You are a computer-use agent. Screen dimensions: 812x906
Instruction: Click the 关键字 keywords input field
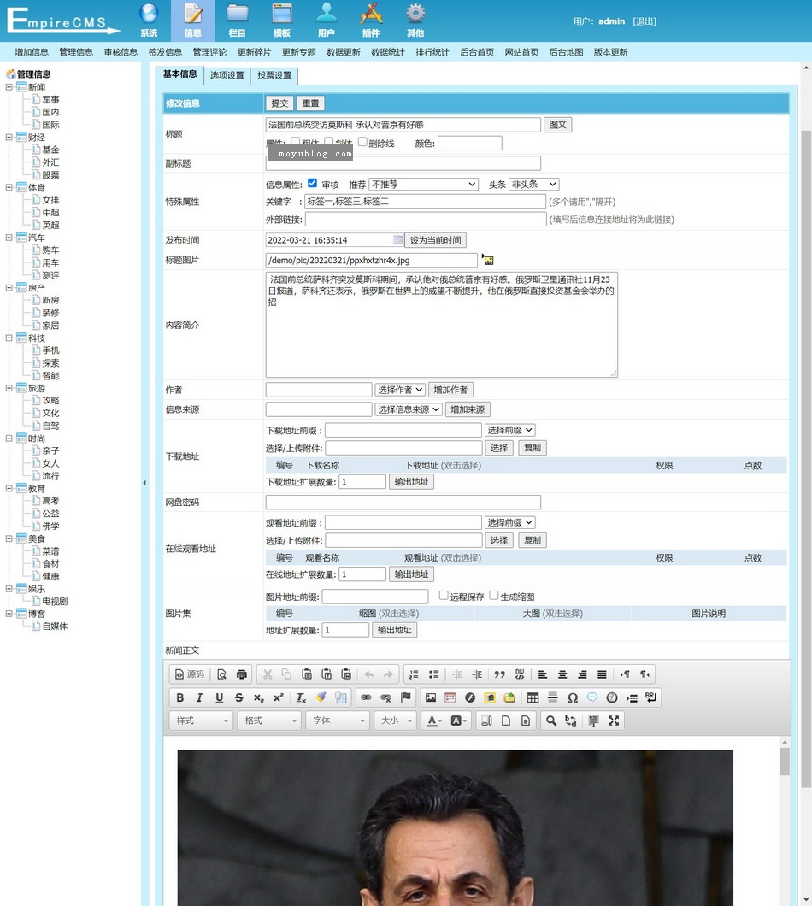click(426, 201)
